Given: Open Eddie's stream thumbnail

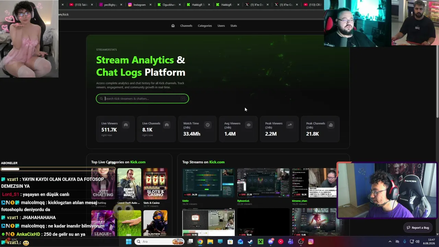Looking at the screenshot, I should point(208,183).
